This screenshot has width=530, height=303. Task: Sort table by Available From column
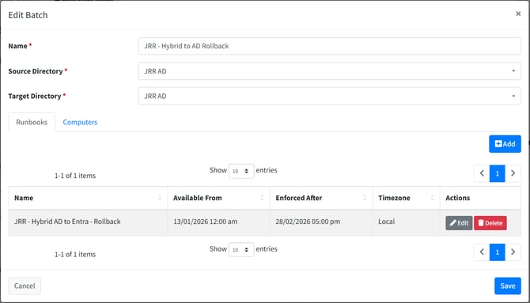(x=218, y=198)
